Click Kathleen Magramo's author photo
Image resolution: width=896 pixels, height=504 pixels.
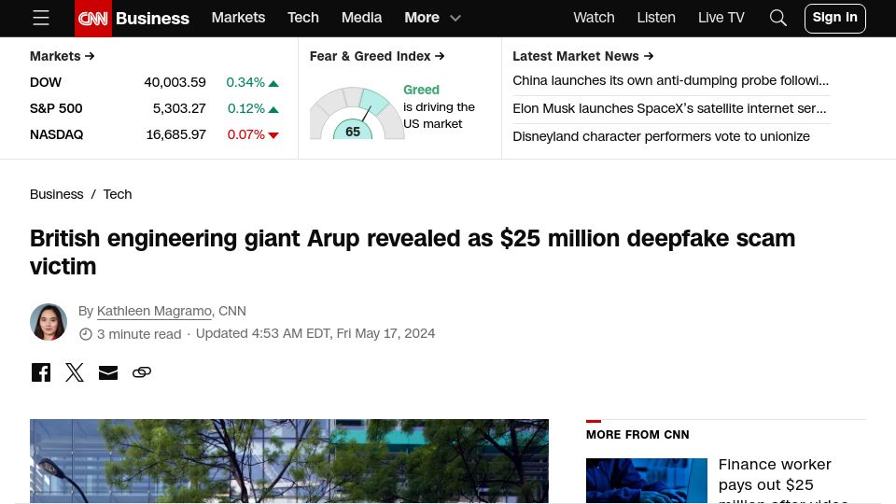tap(49, 322)
